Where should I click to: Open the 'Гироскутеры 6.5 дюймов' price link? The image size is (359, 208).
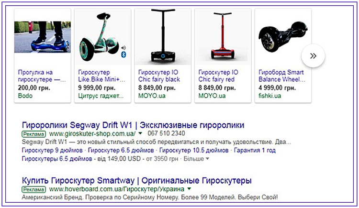57,159
